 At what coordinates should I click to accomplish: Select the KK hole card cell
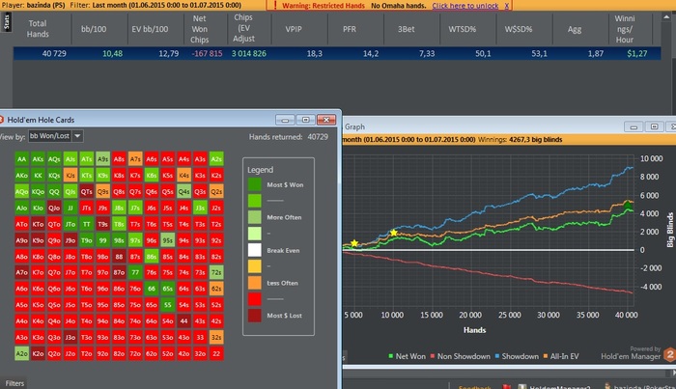(38, 175)
